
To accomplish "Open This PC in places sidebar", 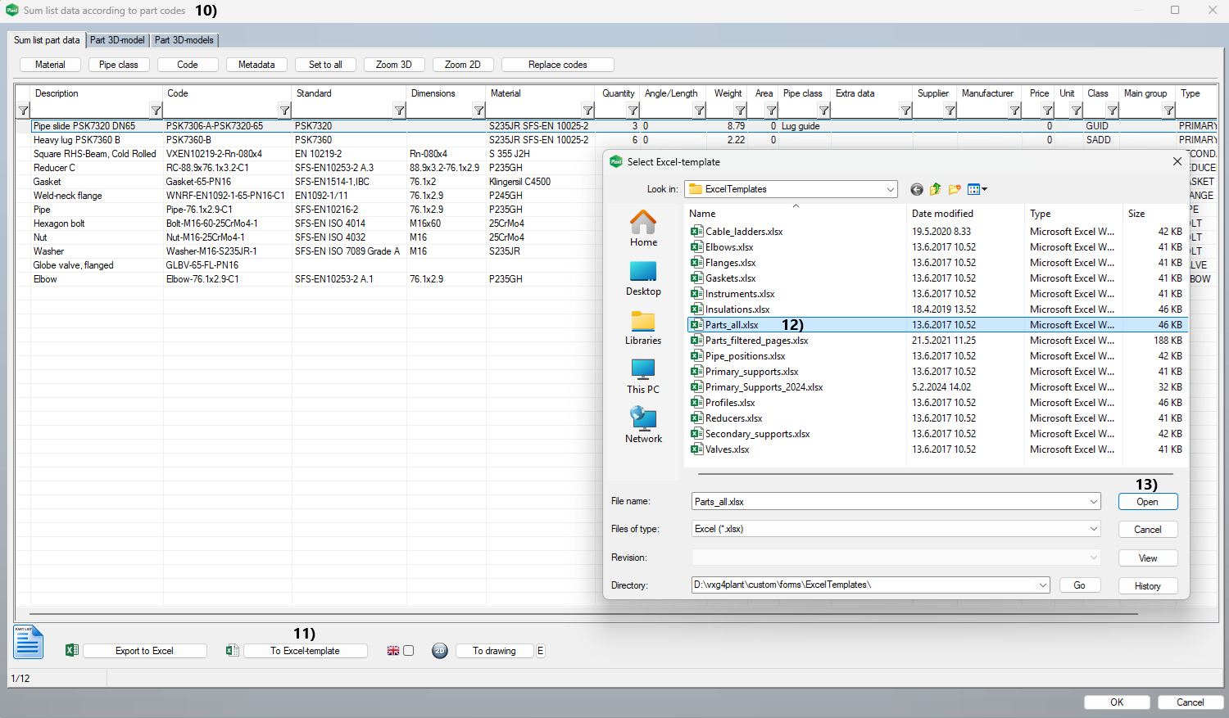I will click(x=643, y=377).
